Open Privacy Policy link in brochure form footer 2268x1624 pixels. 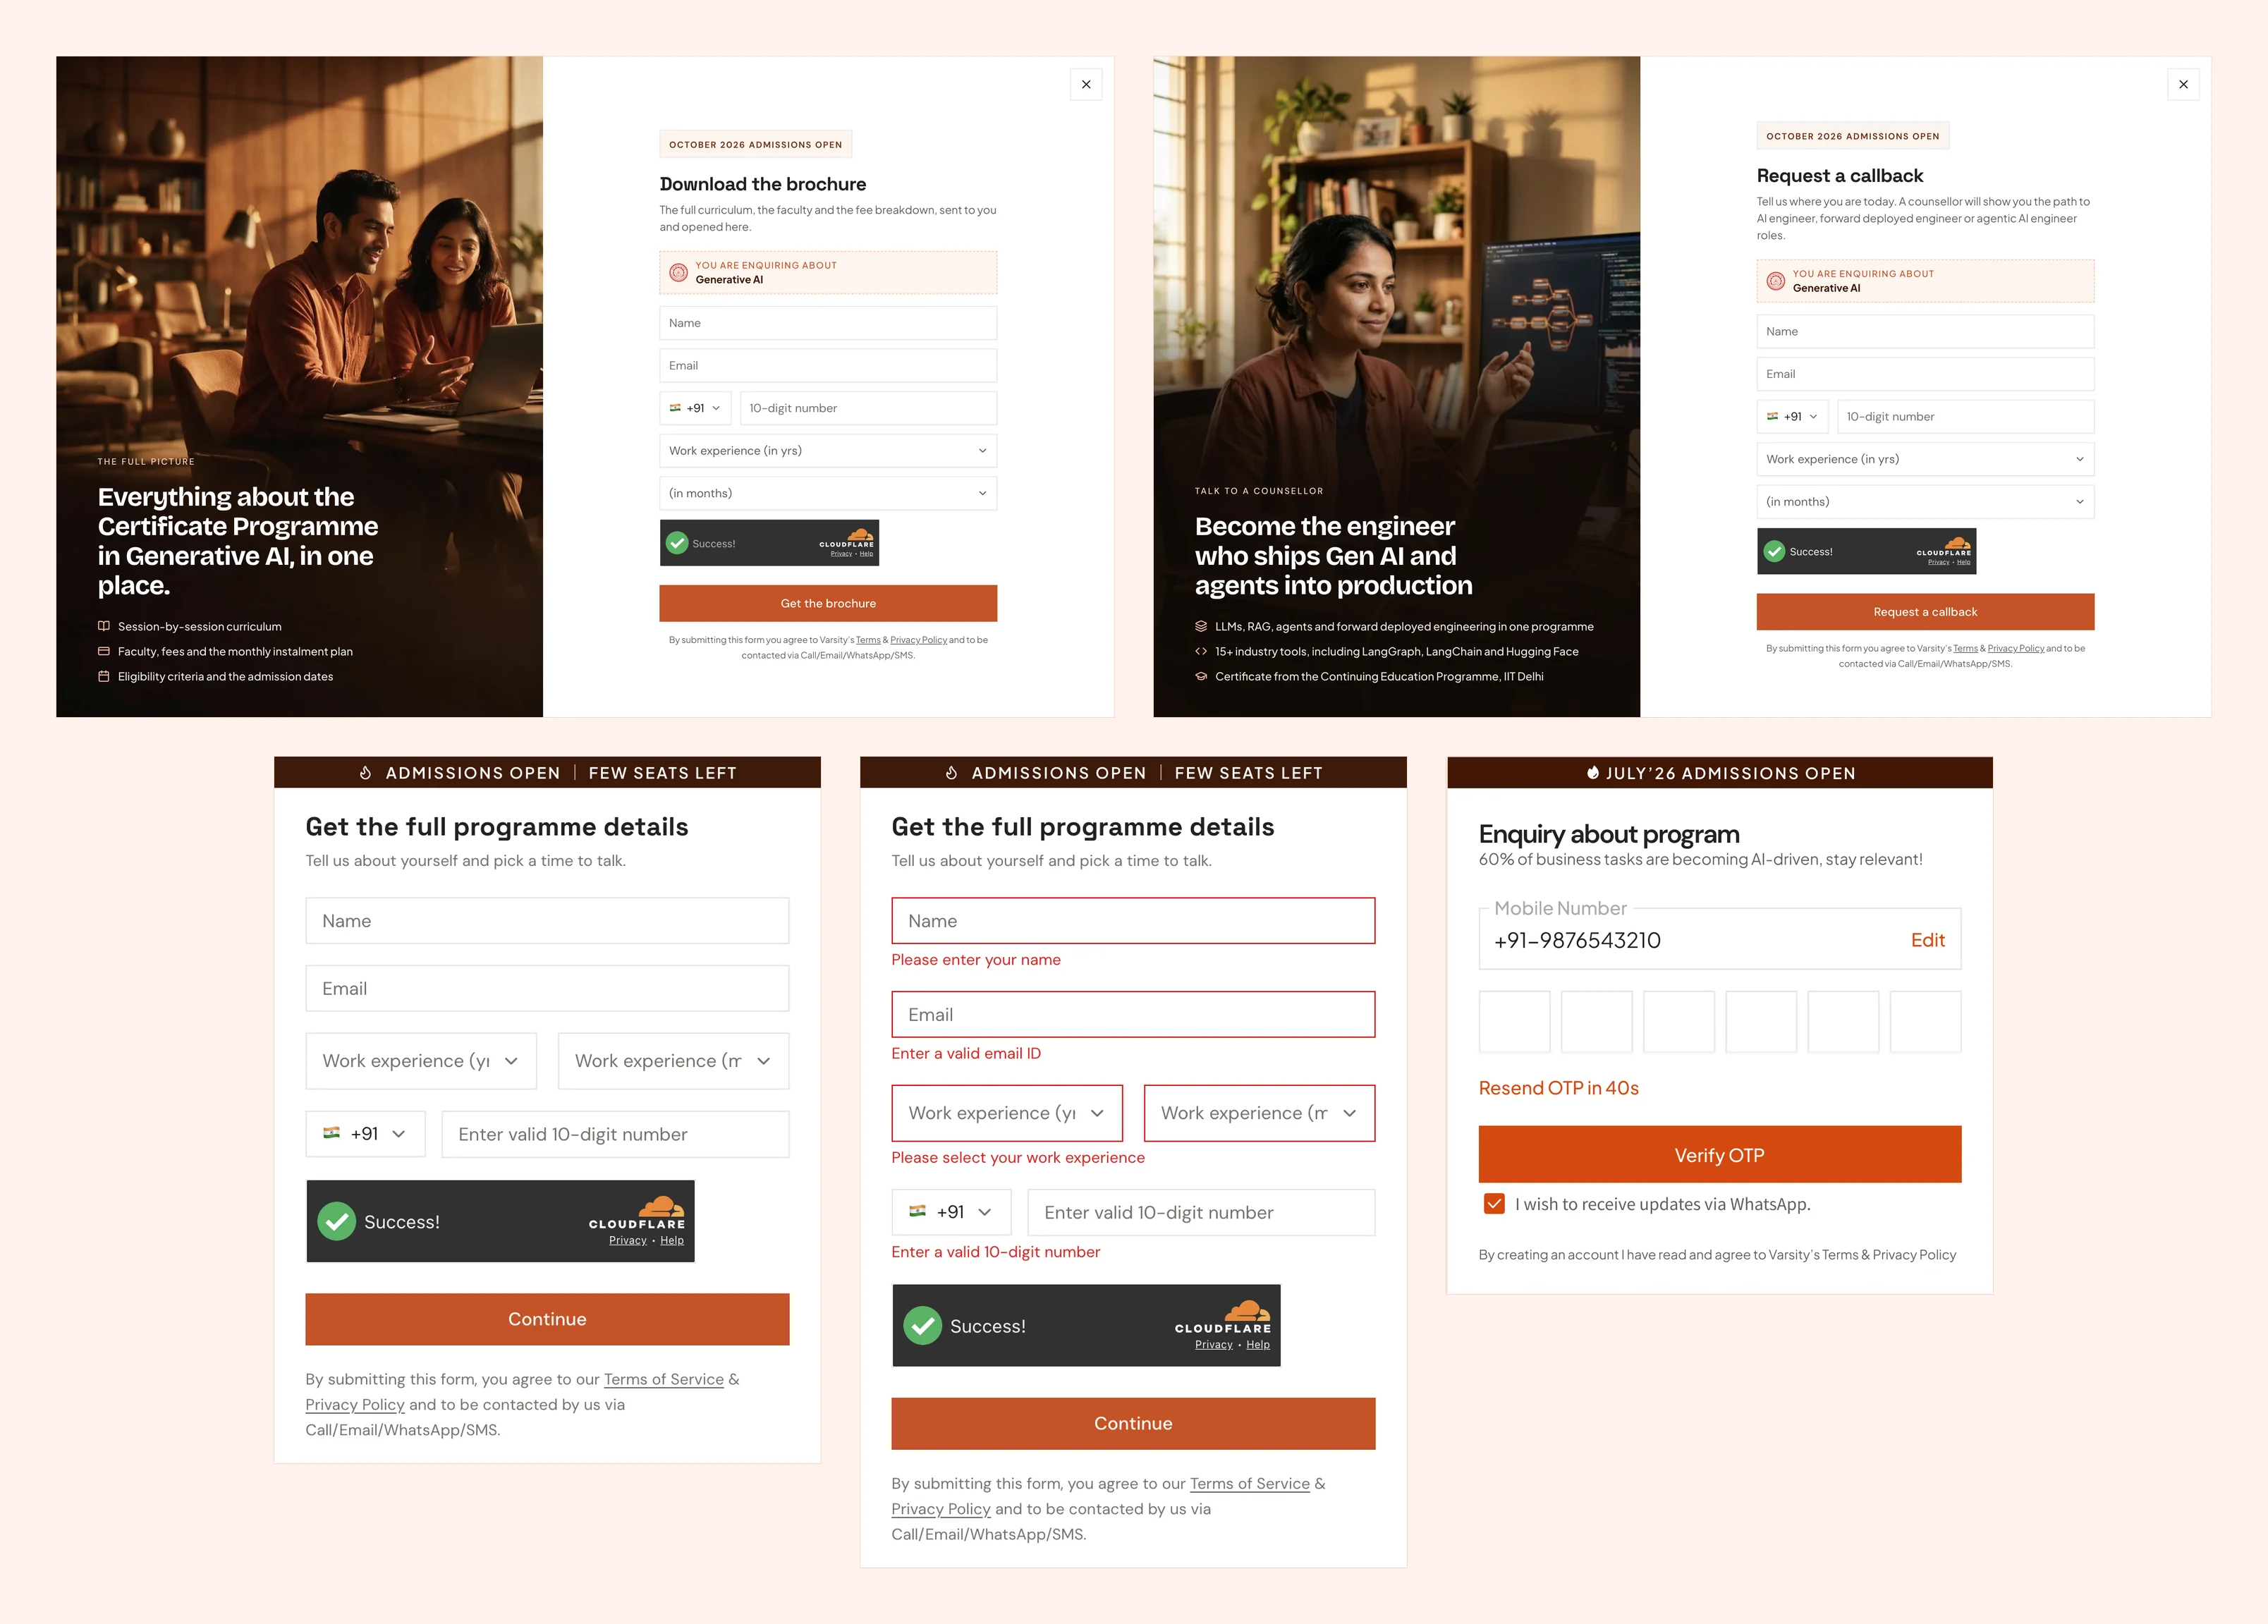(918, 640)
